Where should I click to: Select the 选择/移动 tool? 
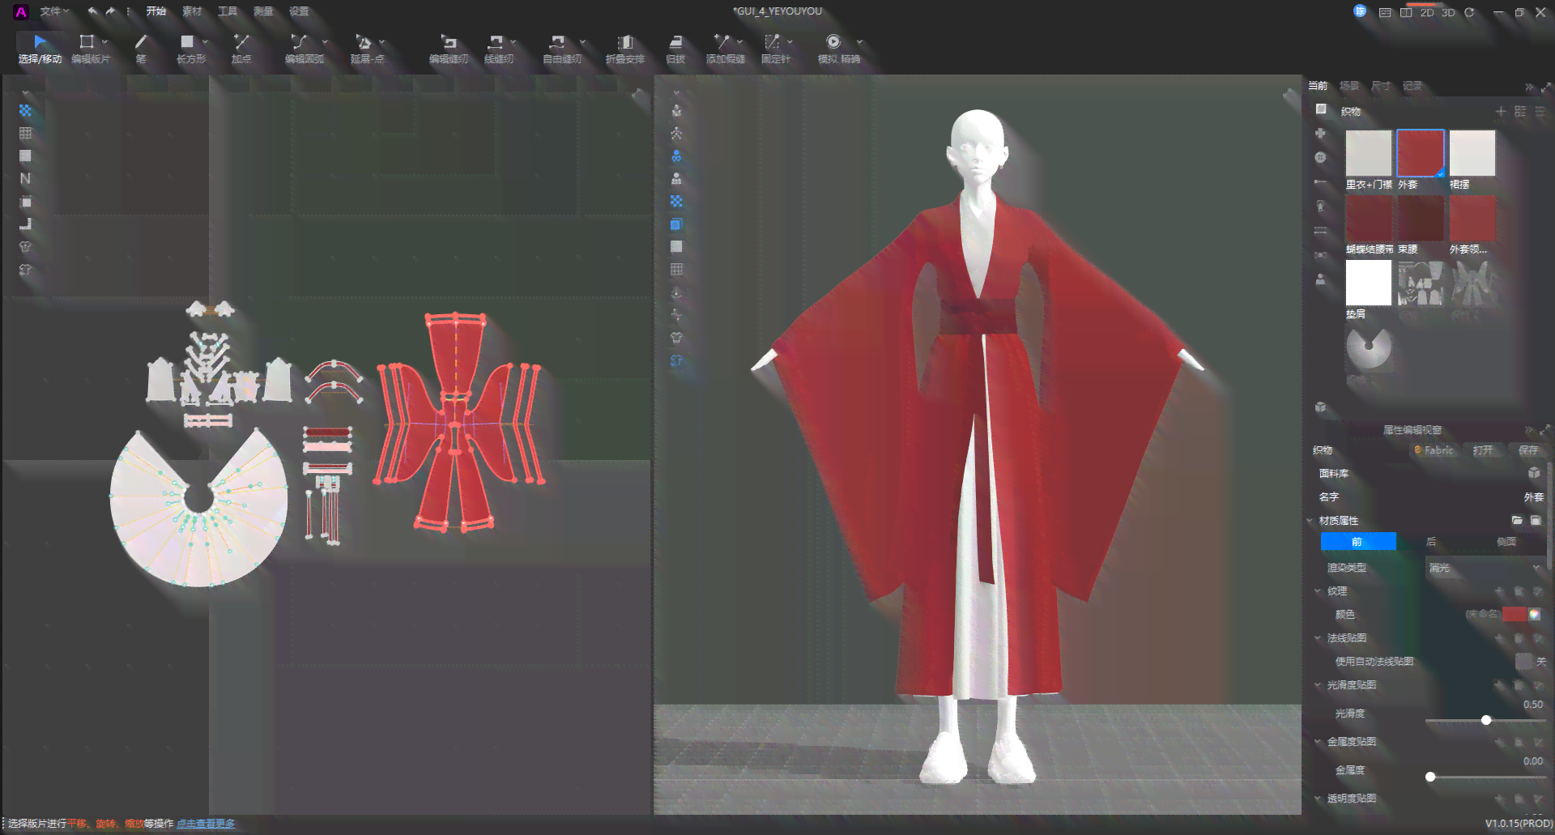click(40, 49)
